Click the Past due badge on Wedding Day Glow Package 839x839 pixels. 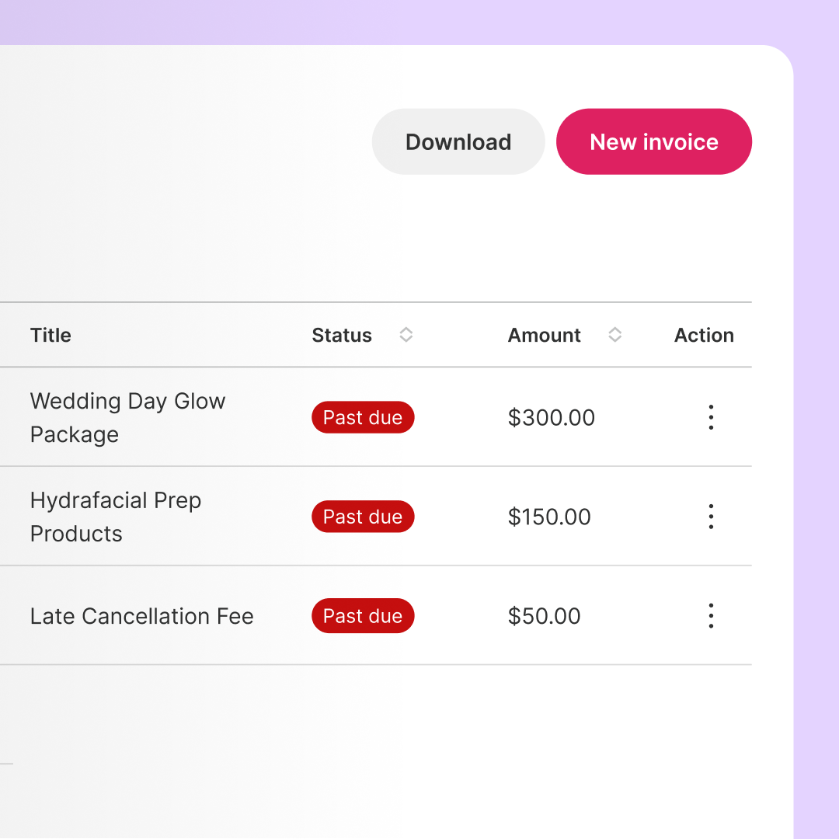363,417
